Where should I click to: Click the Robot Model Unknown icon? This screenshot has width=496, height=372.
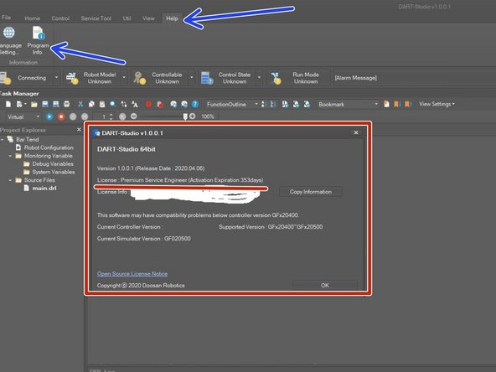point(72,78)
